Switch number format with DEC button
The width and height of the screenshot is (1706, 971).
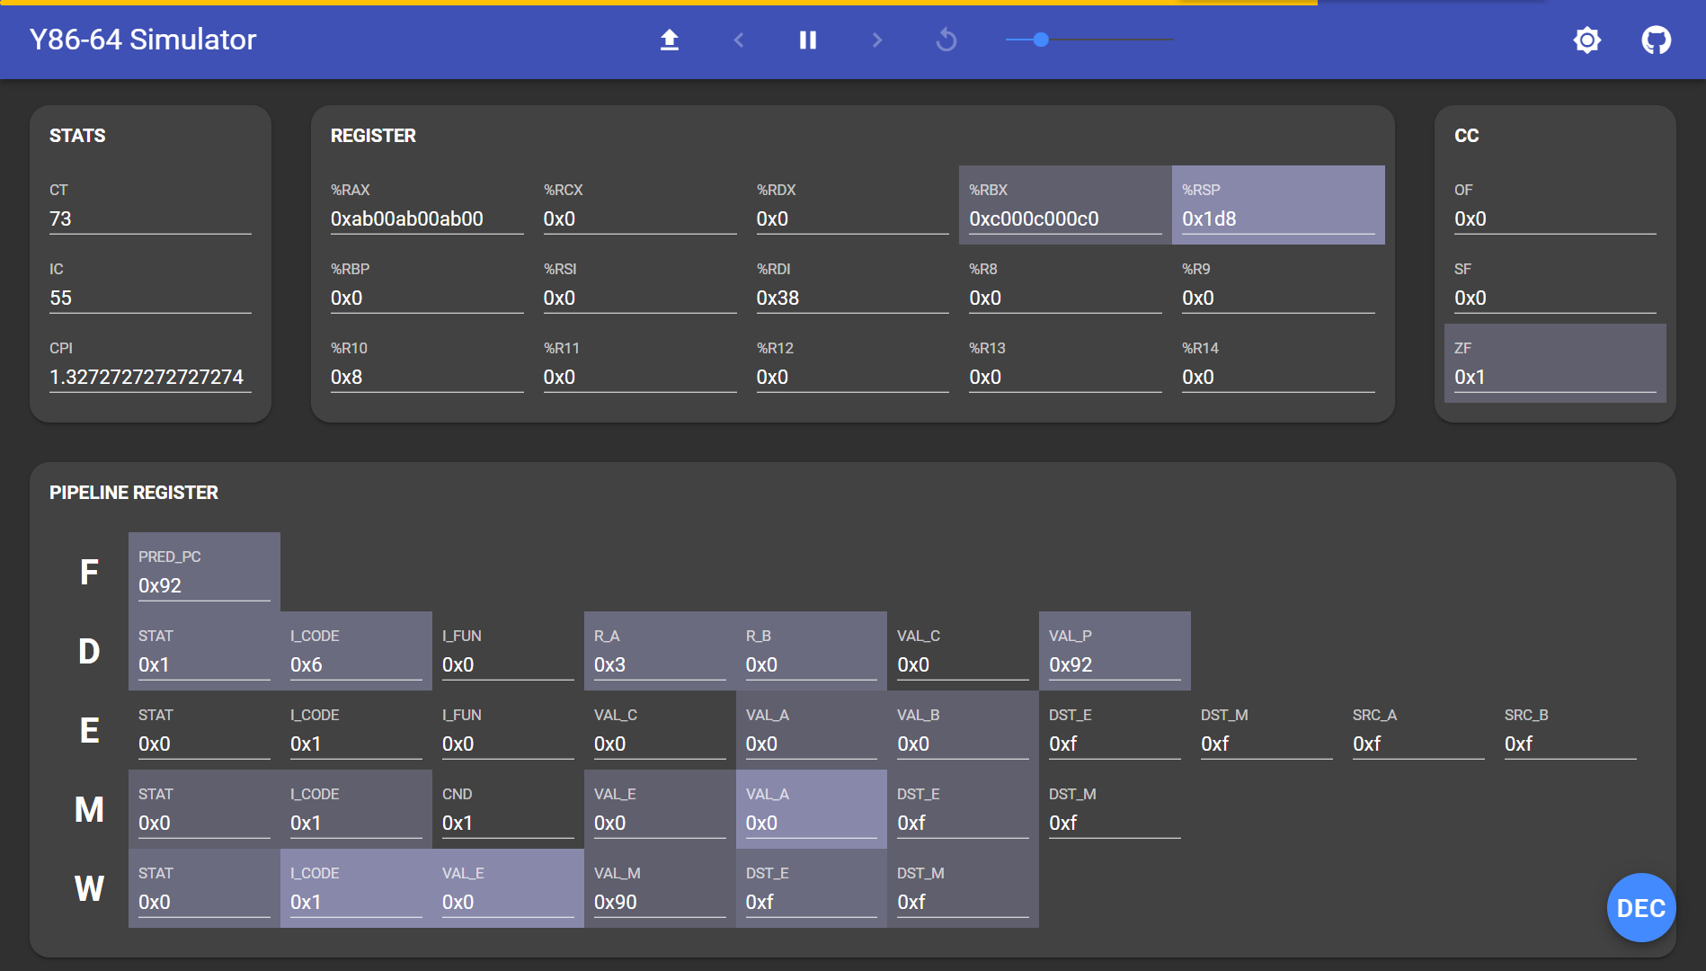click(1640, 908)
